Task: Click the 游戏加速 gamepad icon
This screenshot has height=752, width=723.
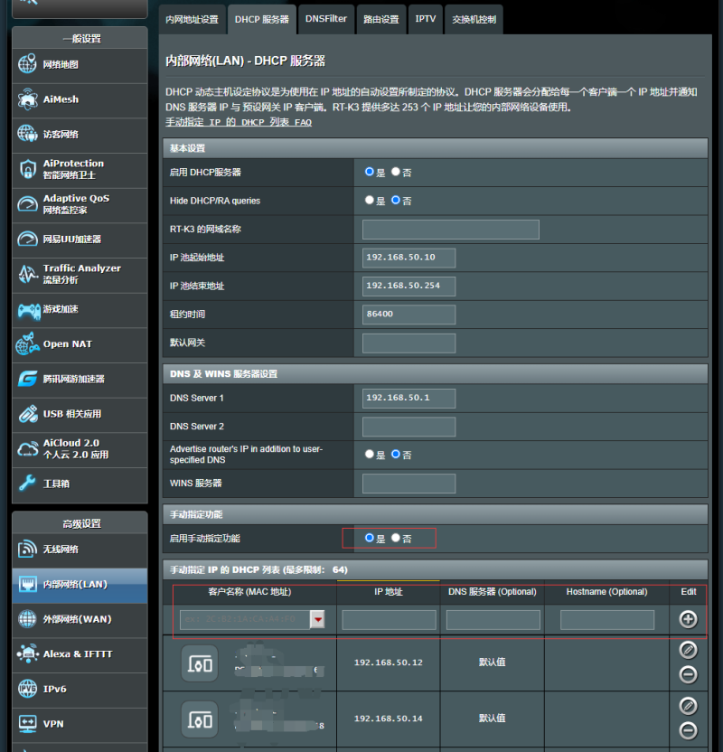Action: [28, 310]
